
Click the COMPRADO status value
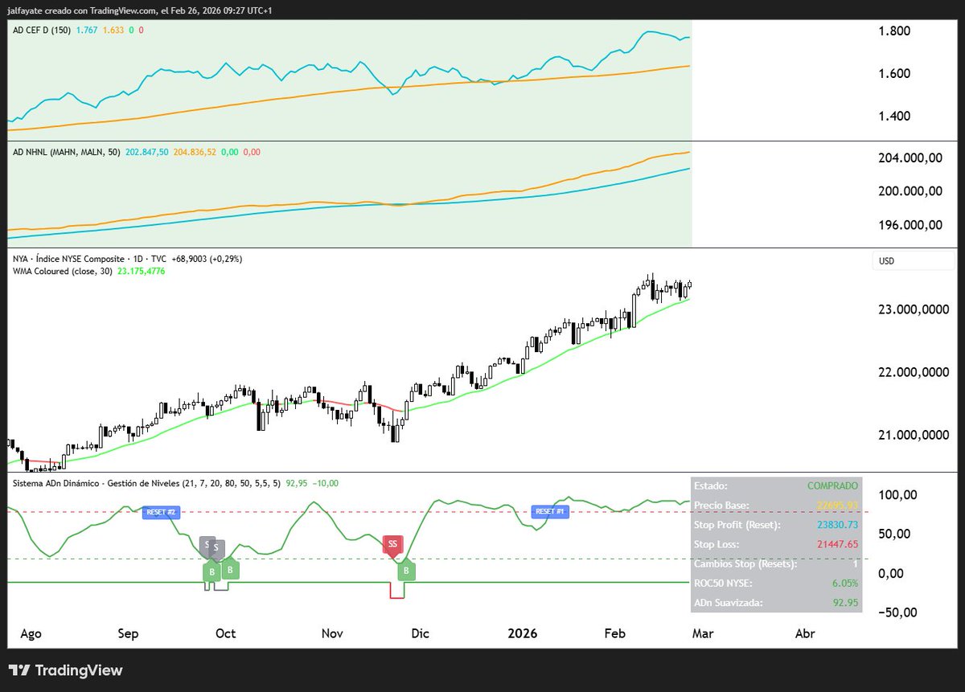pos(832,485)
